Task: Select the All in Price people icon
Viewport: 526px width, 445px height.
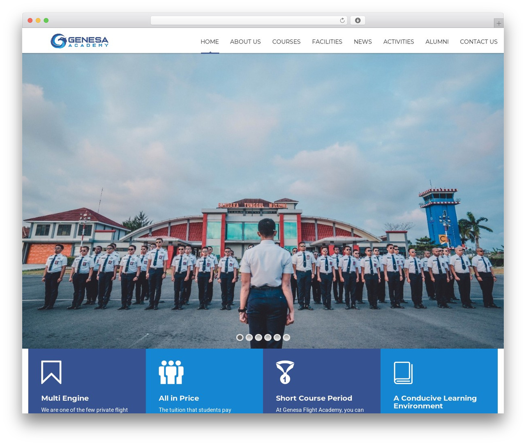Action: tap(171, 372)
